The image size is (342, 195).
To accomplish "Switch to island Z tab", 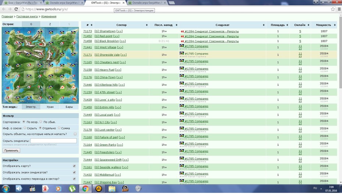I will tap(50, 24).
